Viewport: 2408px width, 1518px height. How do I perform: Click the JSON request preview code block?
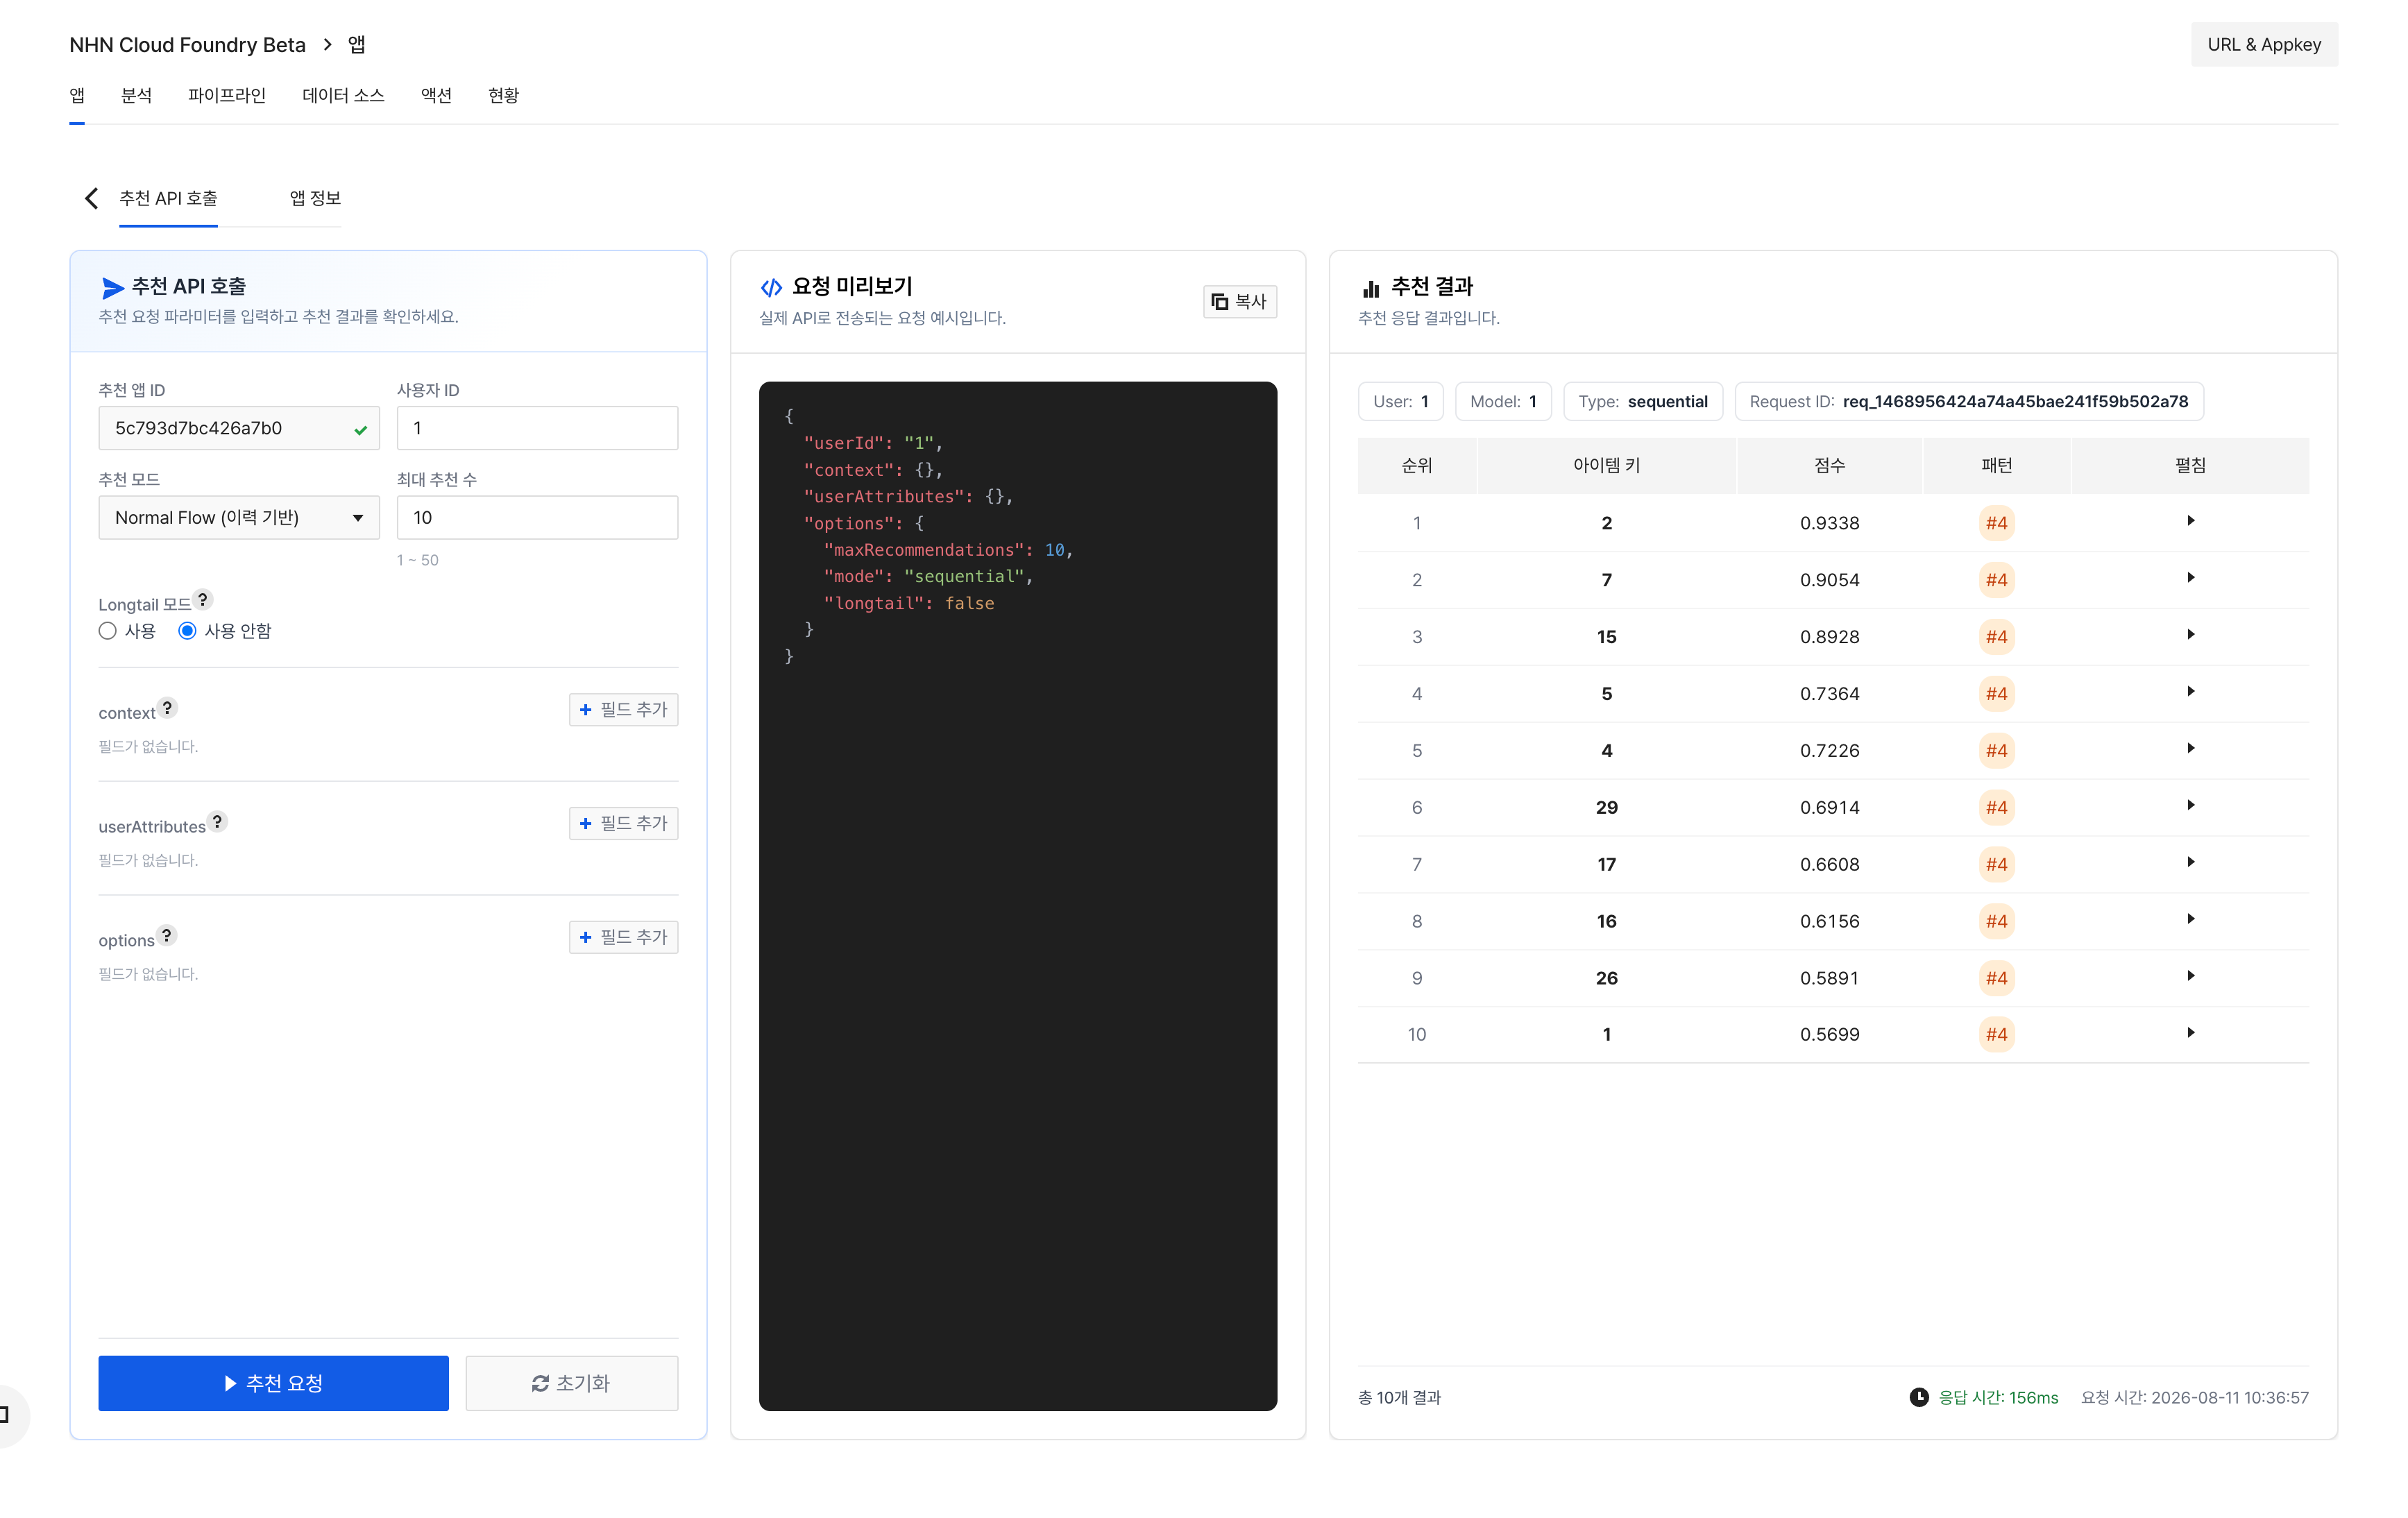coord(1017,896)
